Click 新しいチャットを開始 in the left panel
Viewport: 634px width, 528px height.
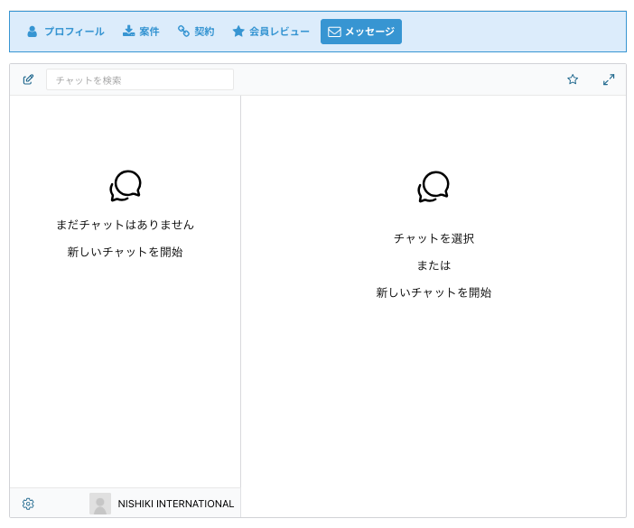pyautogui.click(x=125, y=252)
